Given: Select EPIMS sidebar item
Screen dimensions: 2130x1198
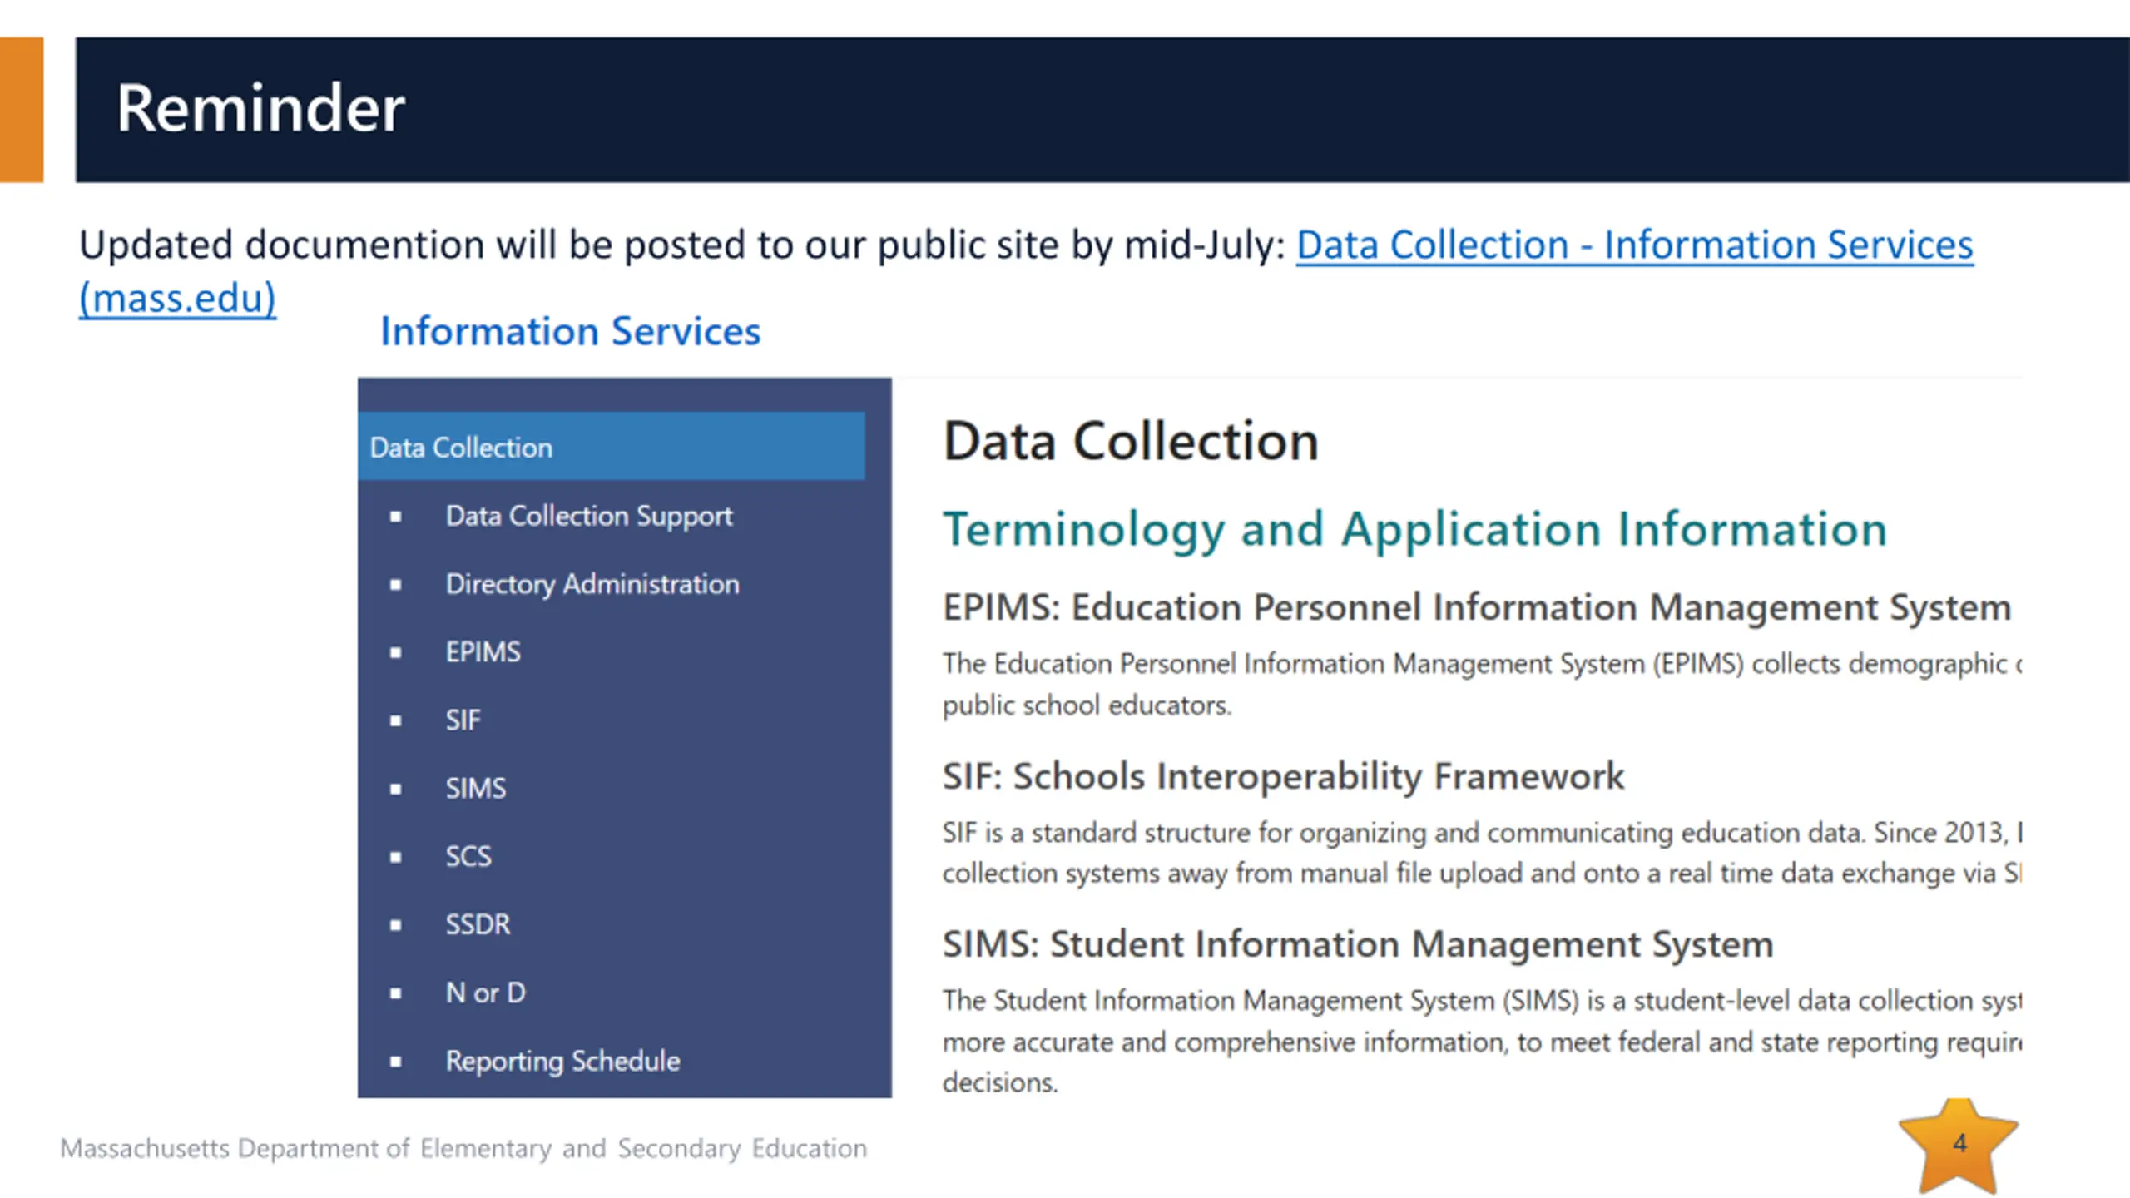Looking at the screenshot, I should (483, 652).
